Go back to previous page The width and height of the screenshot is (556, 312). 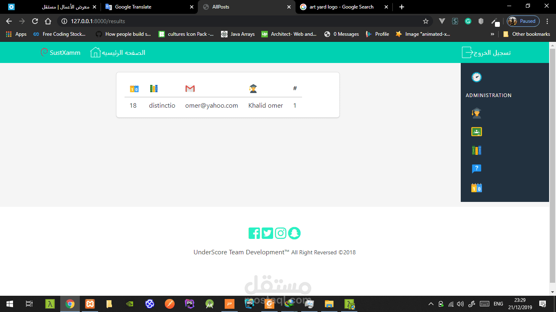(9, 21)
